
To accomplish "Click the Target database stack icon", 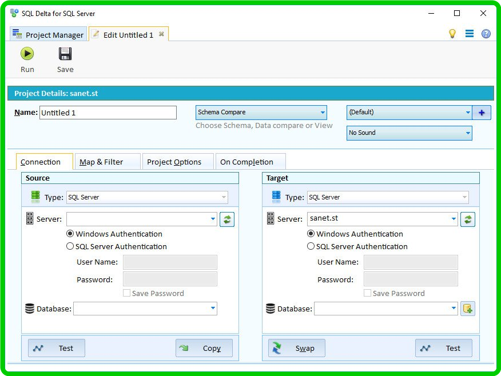I will 271,309.
